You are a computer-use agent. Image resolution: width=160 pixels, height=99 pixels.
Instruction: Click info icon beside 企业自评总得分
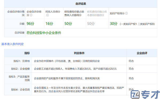tap(31, 15)
